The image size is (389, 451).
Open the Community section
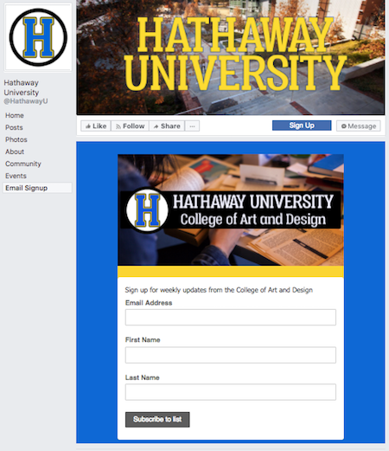[x=23, y=164]
